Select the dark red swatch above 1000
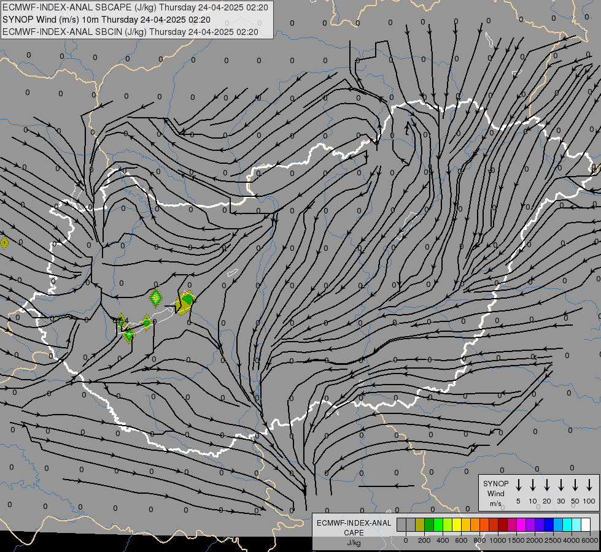601x552 pixels. point(503,524)
